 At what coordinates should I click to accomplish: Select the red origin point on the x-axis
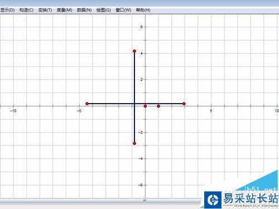145,106
